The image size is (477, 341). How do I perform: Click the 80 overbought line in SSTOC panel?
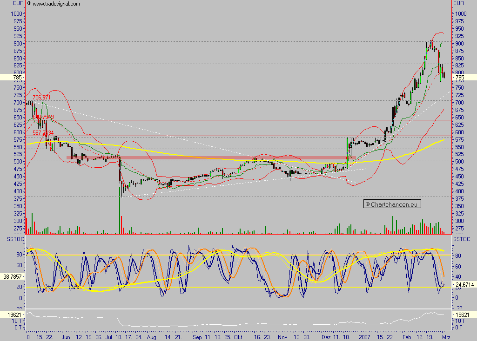click(233, 255)
